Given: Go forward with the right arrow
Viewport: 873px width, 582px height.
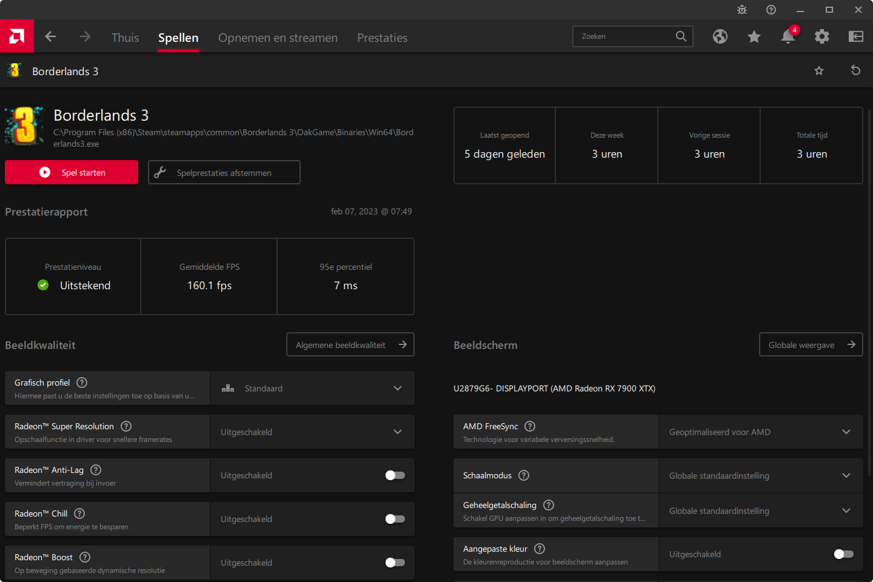Looking at the screenshot, I should [85, 36].
